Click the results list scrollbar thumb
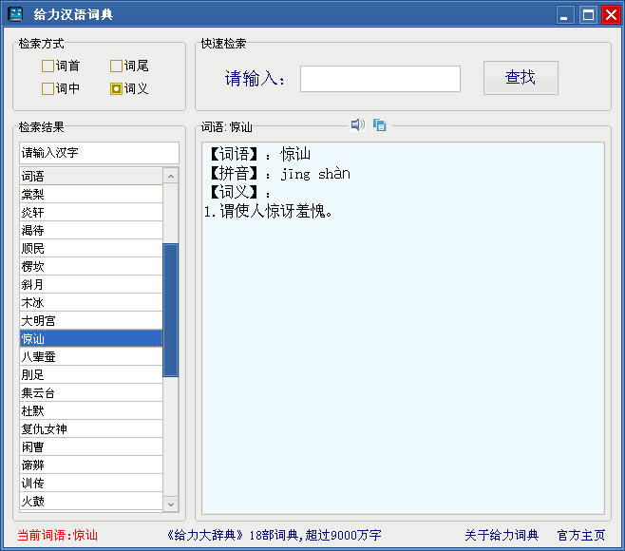 (x=171, y=310)
